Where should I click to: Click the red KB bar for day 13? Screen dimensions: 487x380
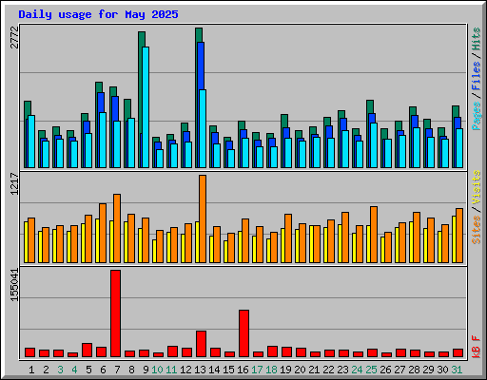coord(201,344)
